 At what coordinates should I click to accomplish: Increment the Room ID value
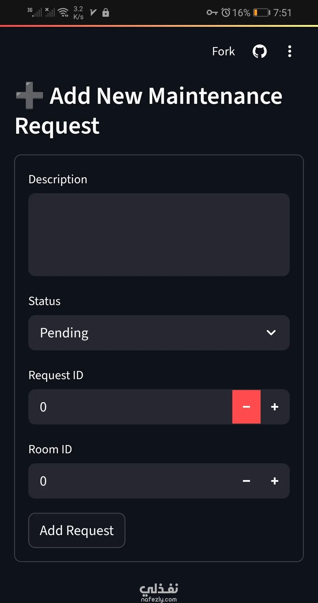tap(275, 481)
